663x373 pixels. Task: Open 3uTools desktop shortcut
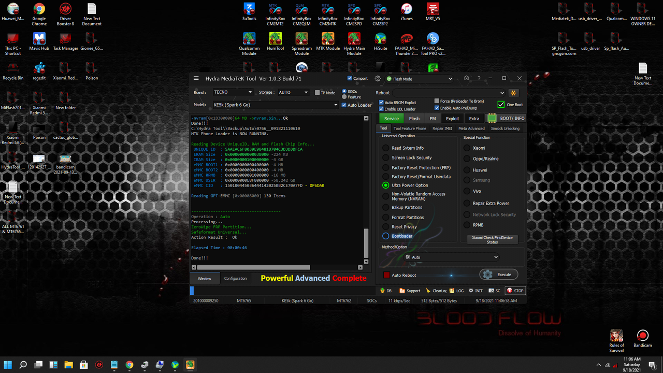[249, 12]
